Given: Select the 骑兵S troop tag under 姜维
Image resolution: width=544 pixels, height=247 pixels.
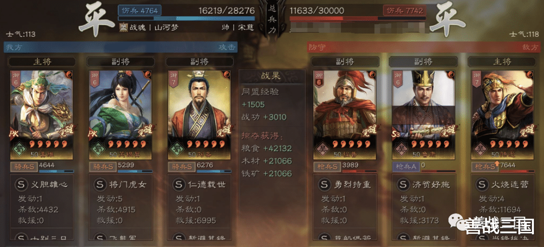Looking at the screenshot, I should tap(24, 167).
